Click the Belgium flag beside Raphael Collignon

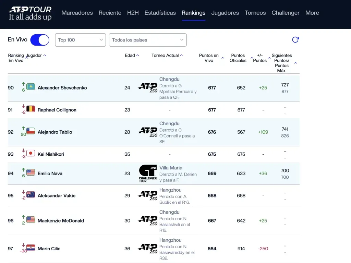31,109
